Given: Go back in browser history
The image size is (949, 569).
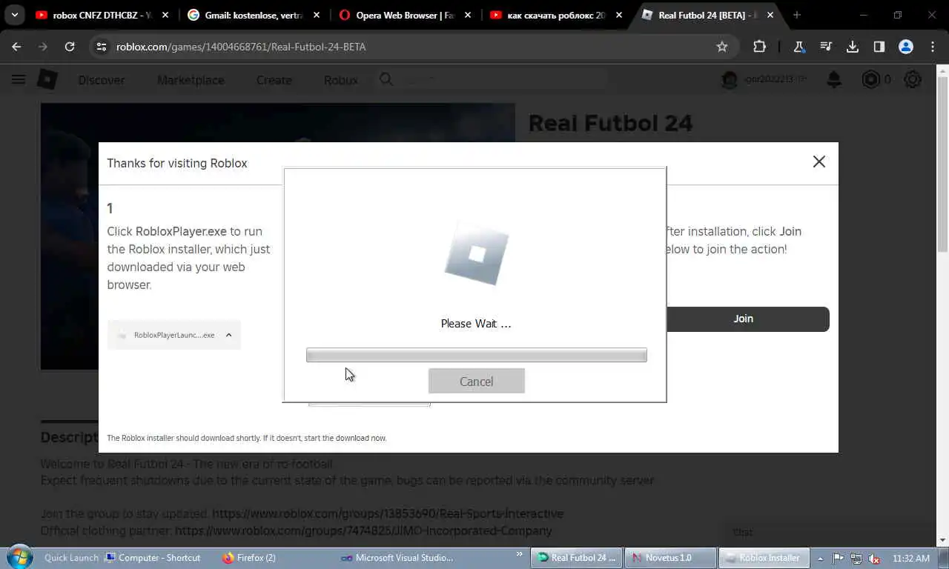Looking at the screenshot, I should coord(16,47).
